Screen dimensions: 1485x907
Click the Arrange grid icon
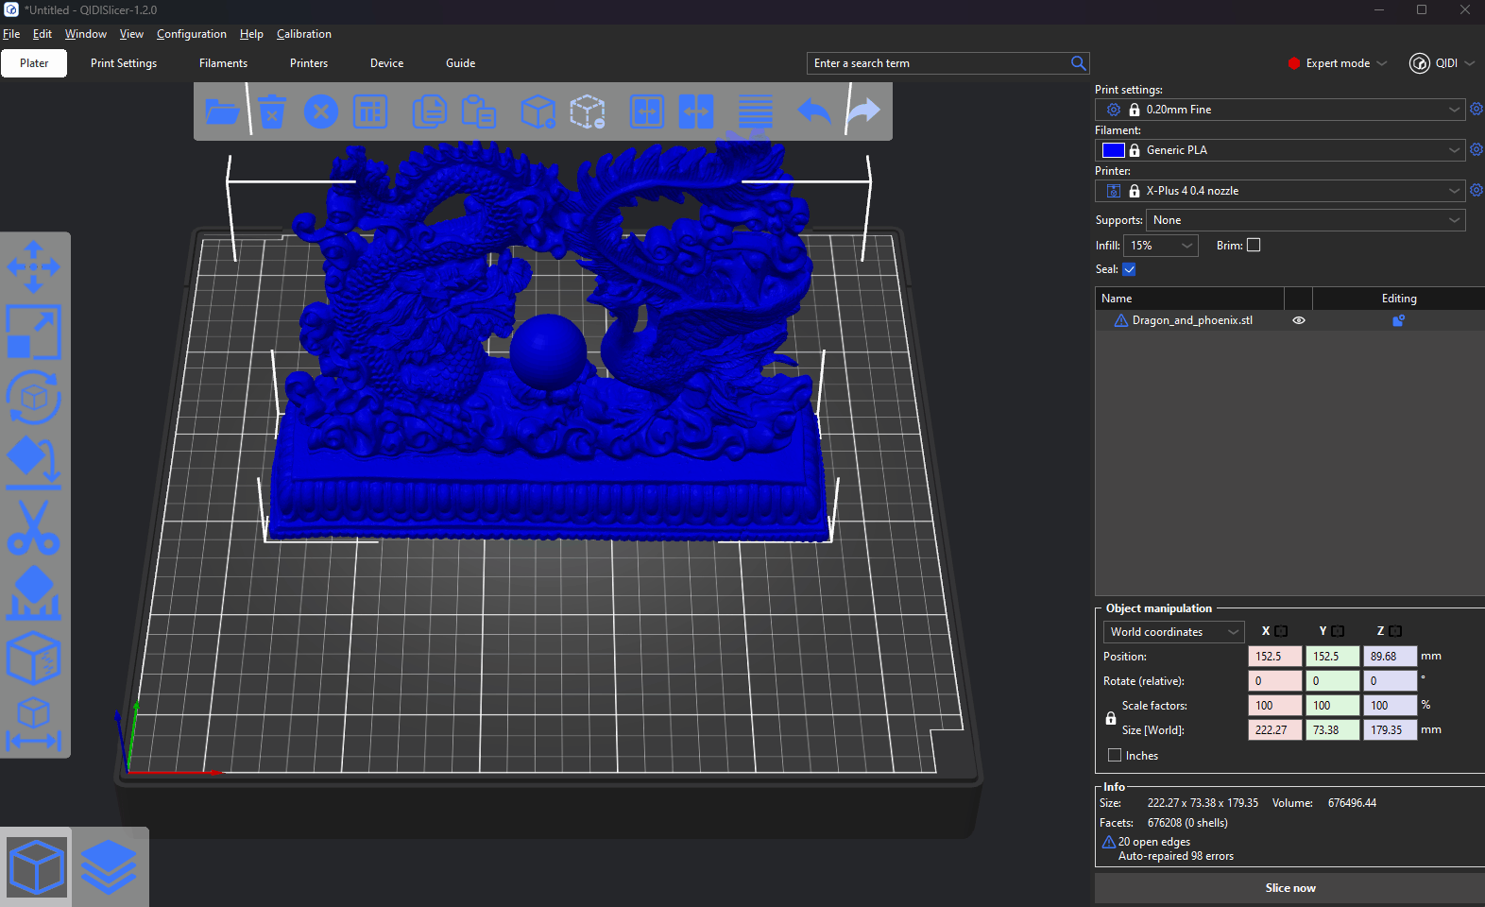click(370, 111)
